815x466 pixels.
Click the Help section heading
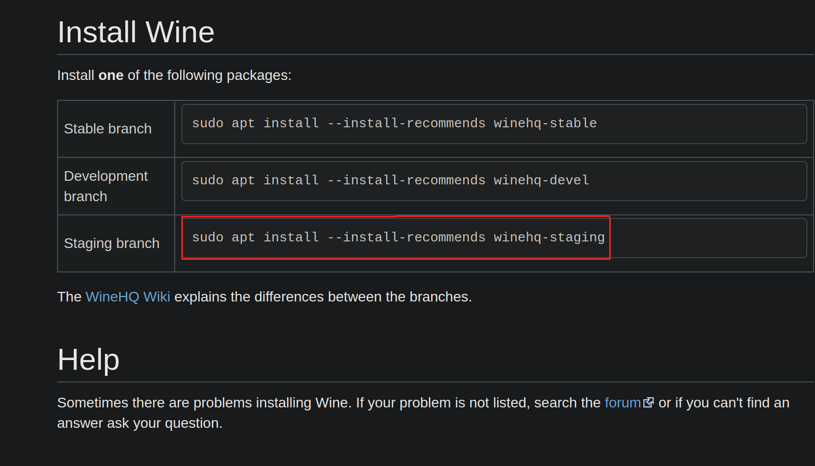pyautogui.click(x=89, y=360)
